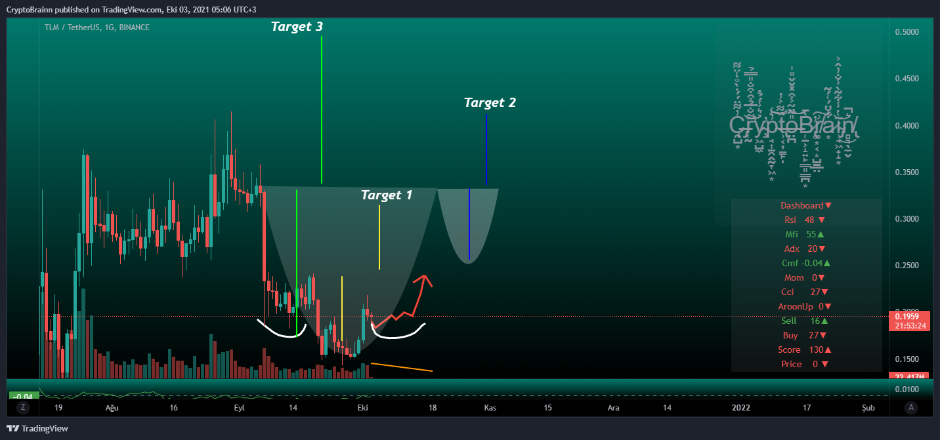This screenshot has width=940, height=440.
Task: Click the 0.4000 price axis label
Action: click(x=906, y=125)
